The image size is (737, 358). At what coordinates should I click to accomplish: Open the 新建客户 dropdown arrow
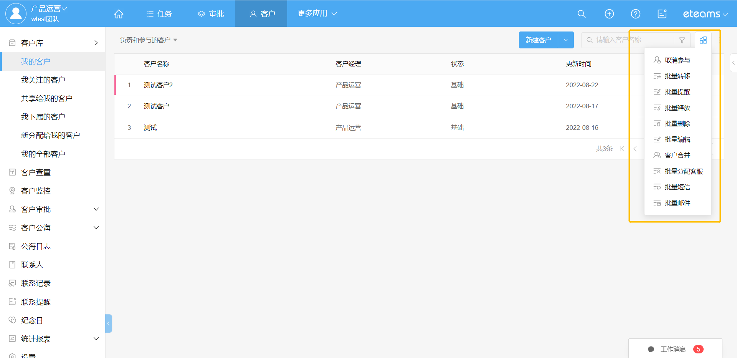point(565,40)
